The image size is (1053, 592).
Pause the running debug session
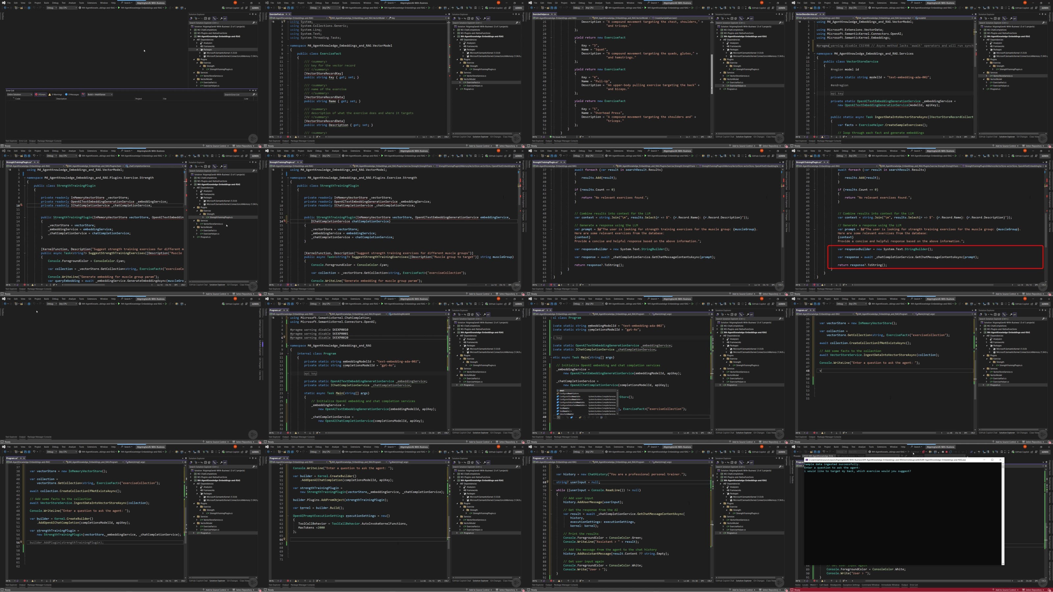pos(943,452)
